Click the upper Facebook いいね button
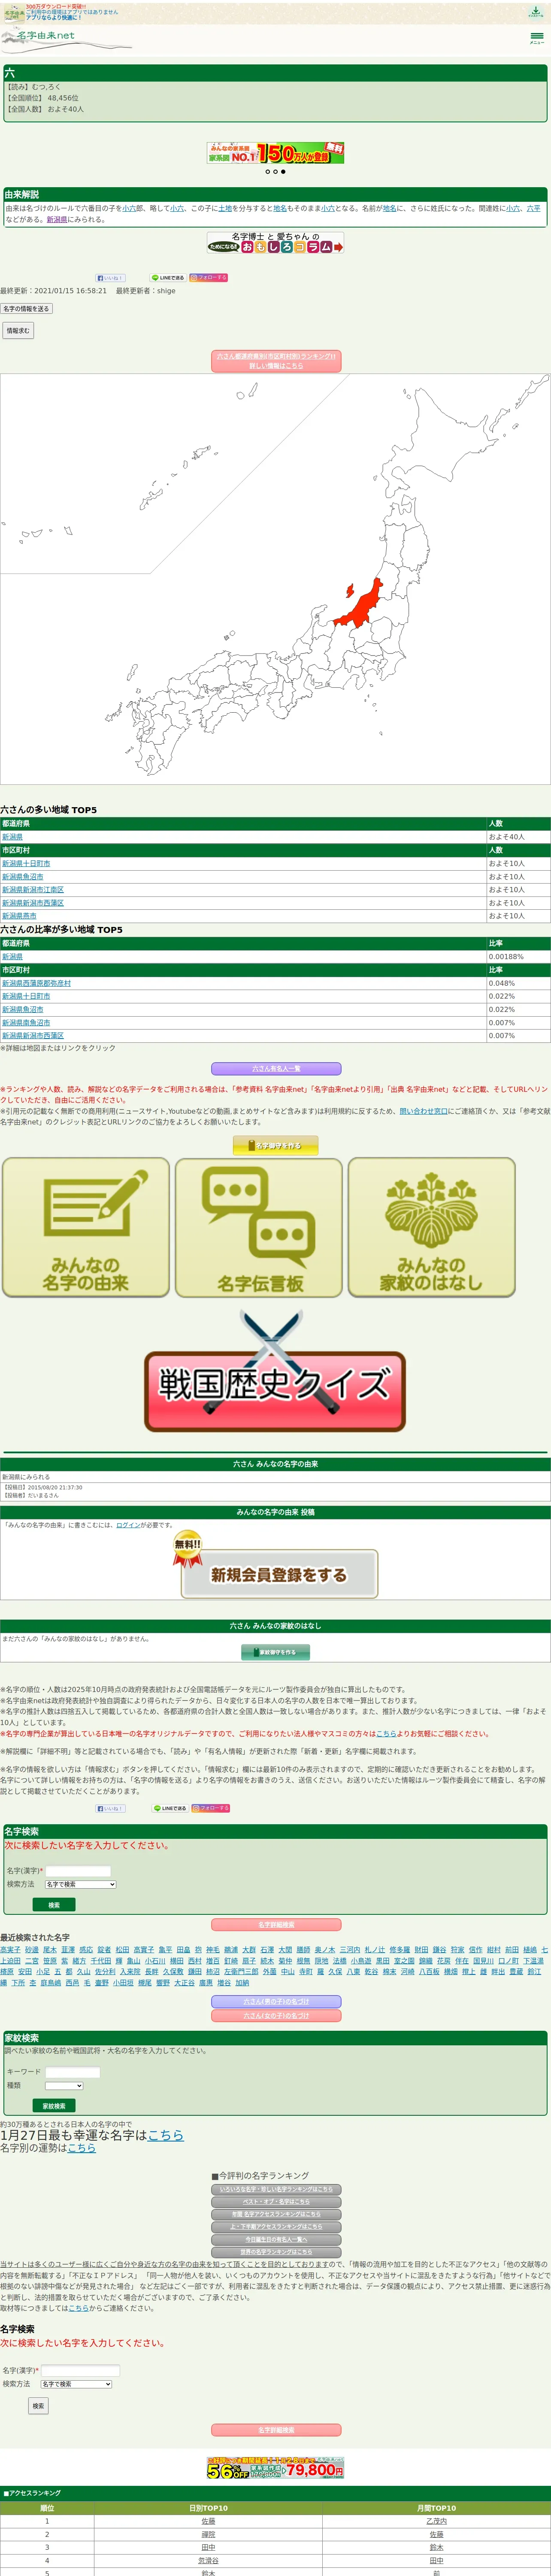 (x=110, y=278)
